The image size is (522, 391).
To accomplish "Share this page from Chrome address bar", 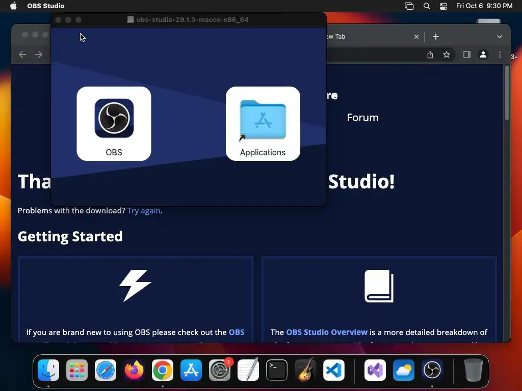I will click(x=430, y=54).
